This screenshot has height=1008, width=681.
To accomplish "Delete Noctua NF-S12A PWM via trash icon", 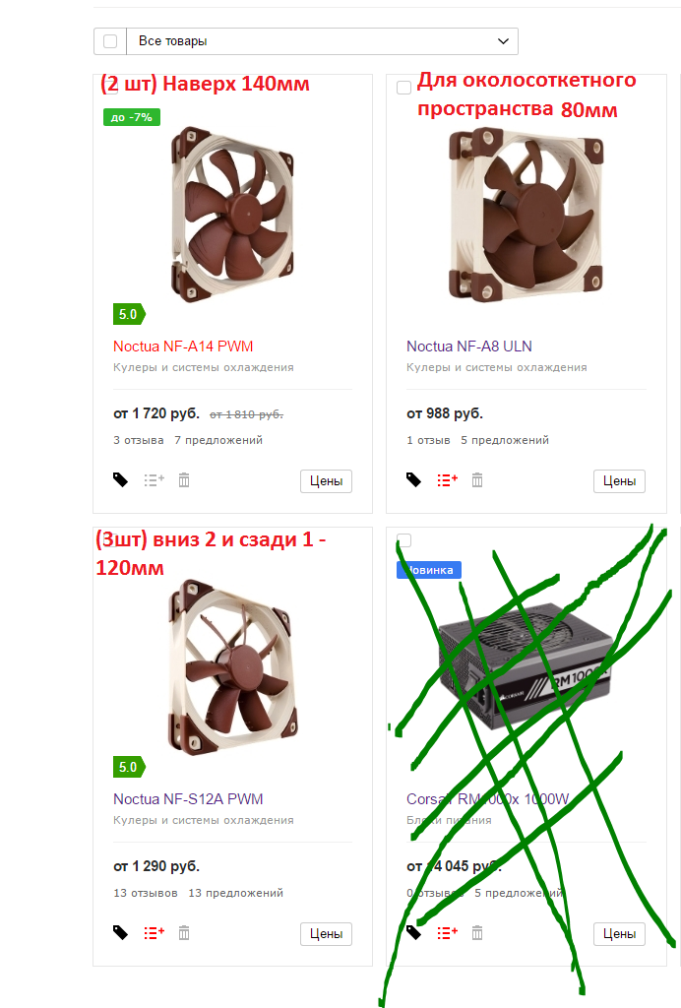I will (184, 932).
